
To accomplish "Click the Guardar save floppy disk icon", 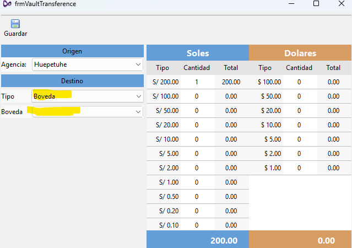I will (x=15, y=24).
